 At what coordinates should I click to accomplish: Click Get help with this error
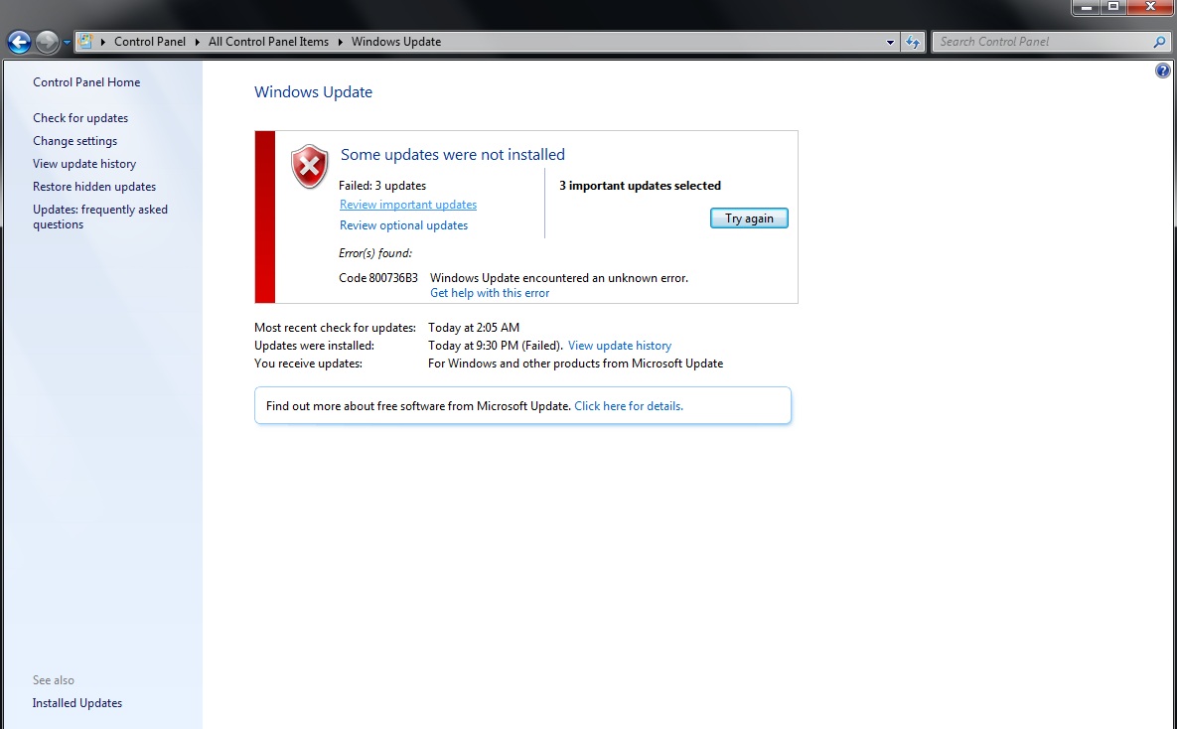pos(490,294)
